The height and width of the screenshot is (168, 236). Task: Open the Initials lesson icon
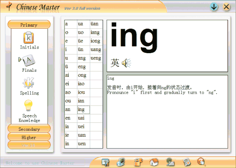(29, 38)
